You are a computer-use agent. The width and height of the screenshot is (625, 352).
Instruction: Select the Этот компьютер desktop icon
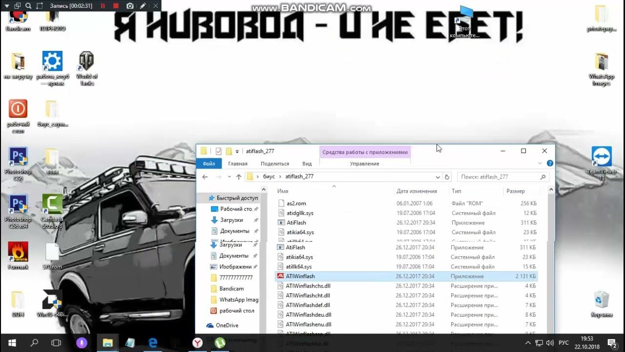tap(464, 22)
